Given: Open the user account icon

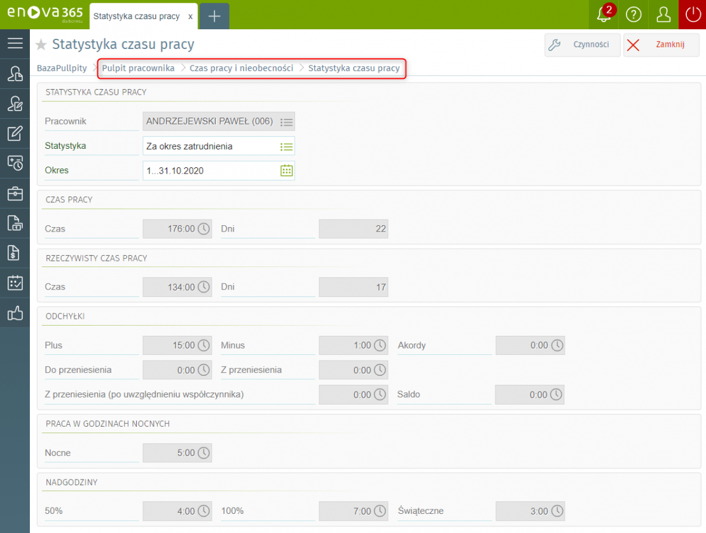Looking at the screenshot, I should click(x=663, y=15).
